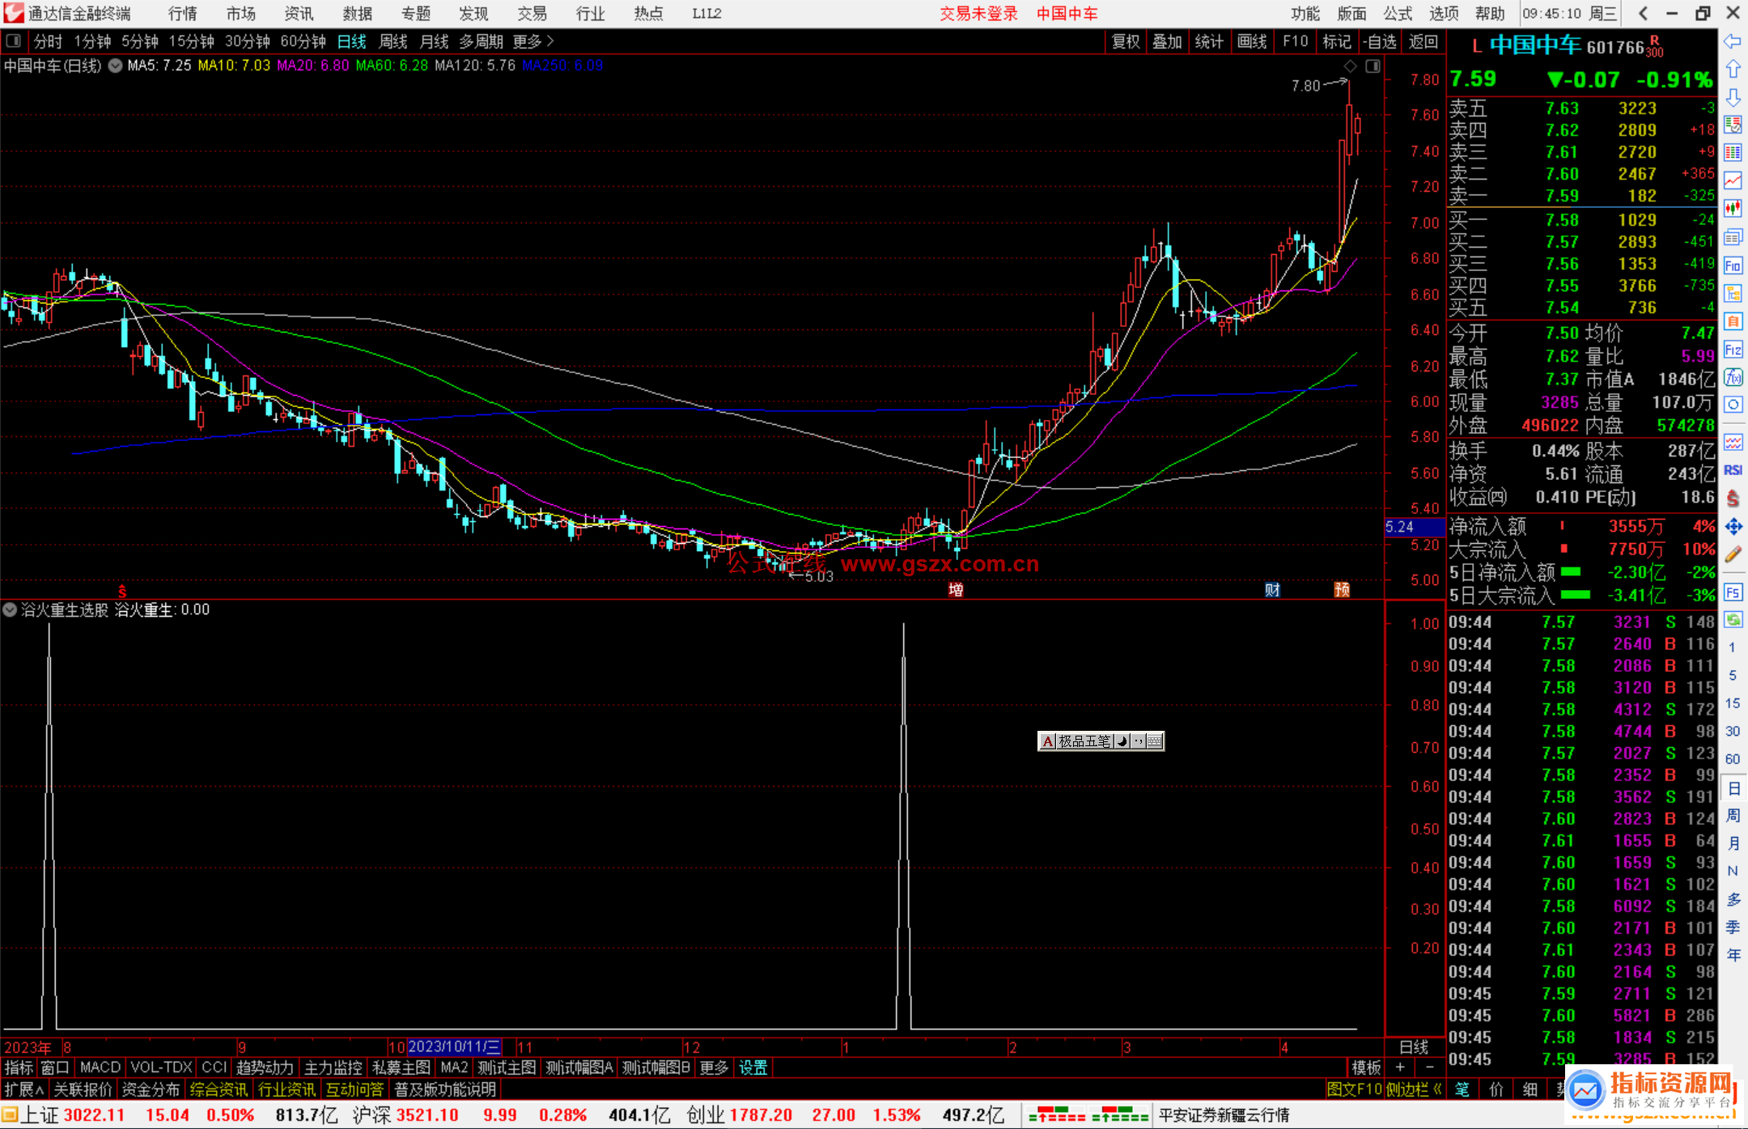The width and height of the screenshot is (1748, 1129).
Task: Open the 日线 period dropdown below chart
Action: click(1414, 1046)
